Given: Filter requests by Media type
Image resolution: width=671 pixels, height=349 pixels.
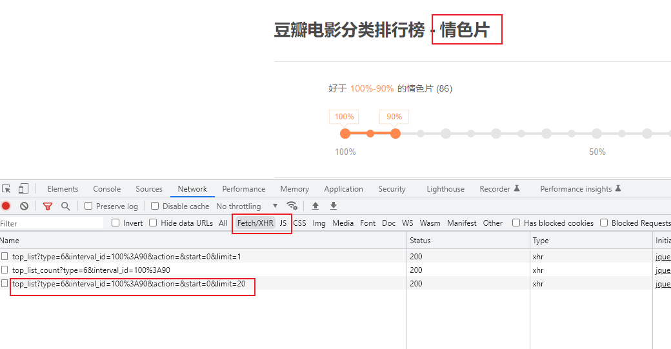Looking at the screenshot, I should (343, 223).
